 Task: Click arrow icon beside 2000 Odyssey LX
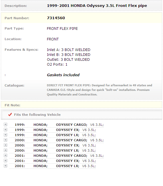[x=5, y=150]
